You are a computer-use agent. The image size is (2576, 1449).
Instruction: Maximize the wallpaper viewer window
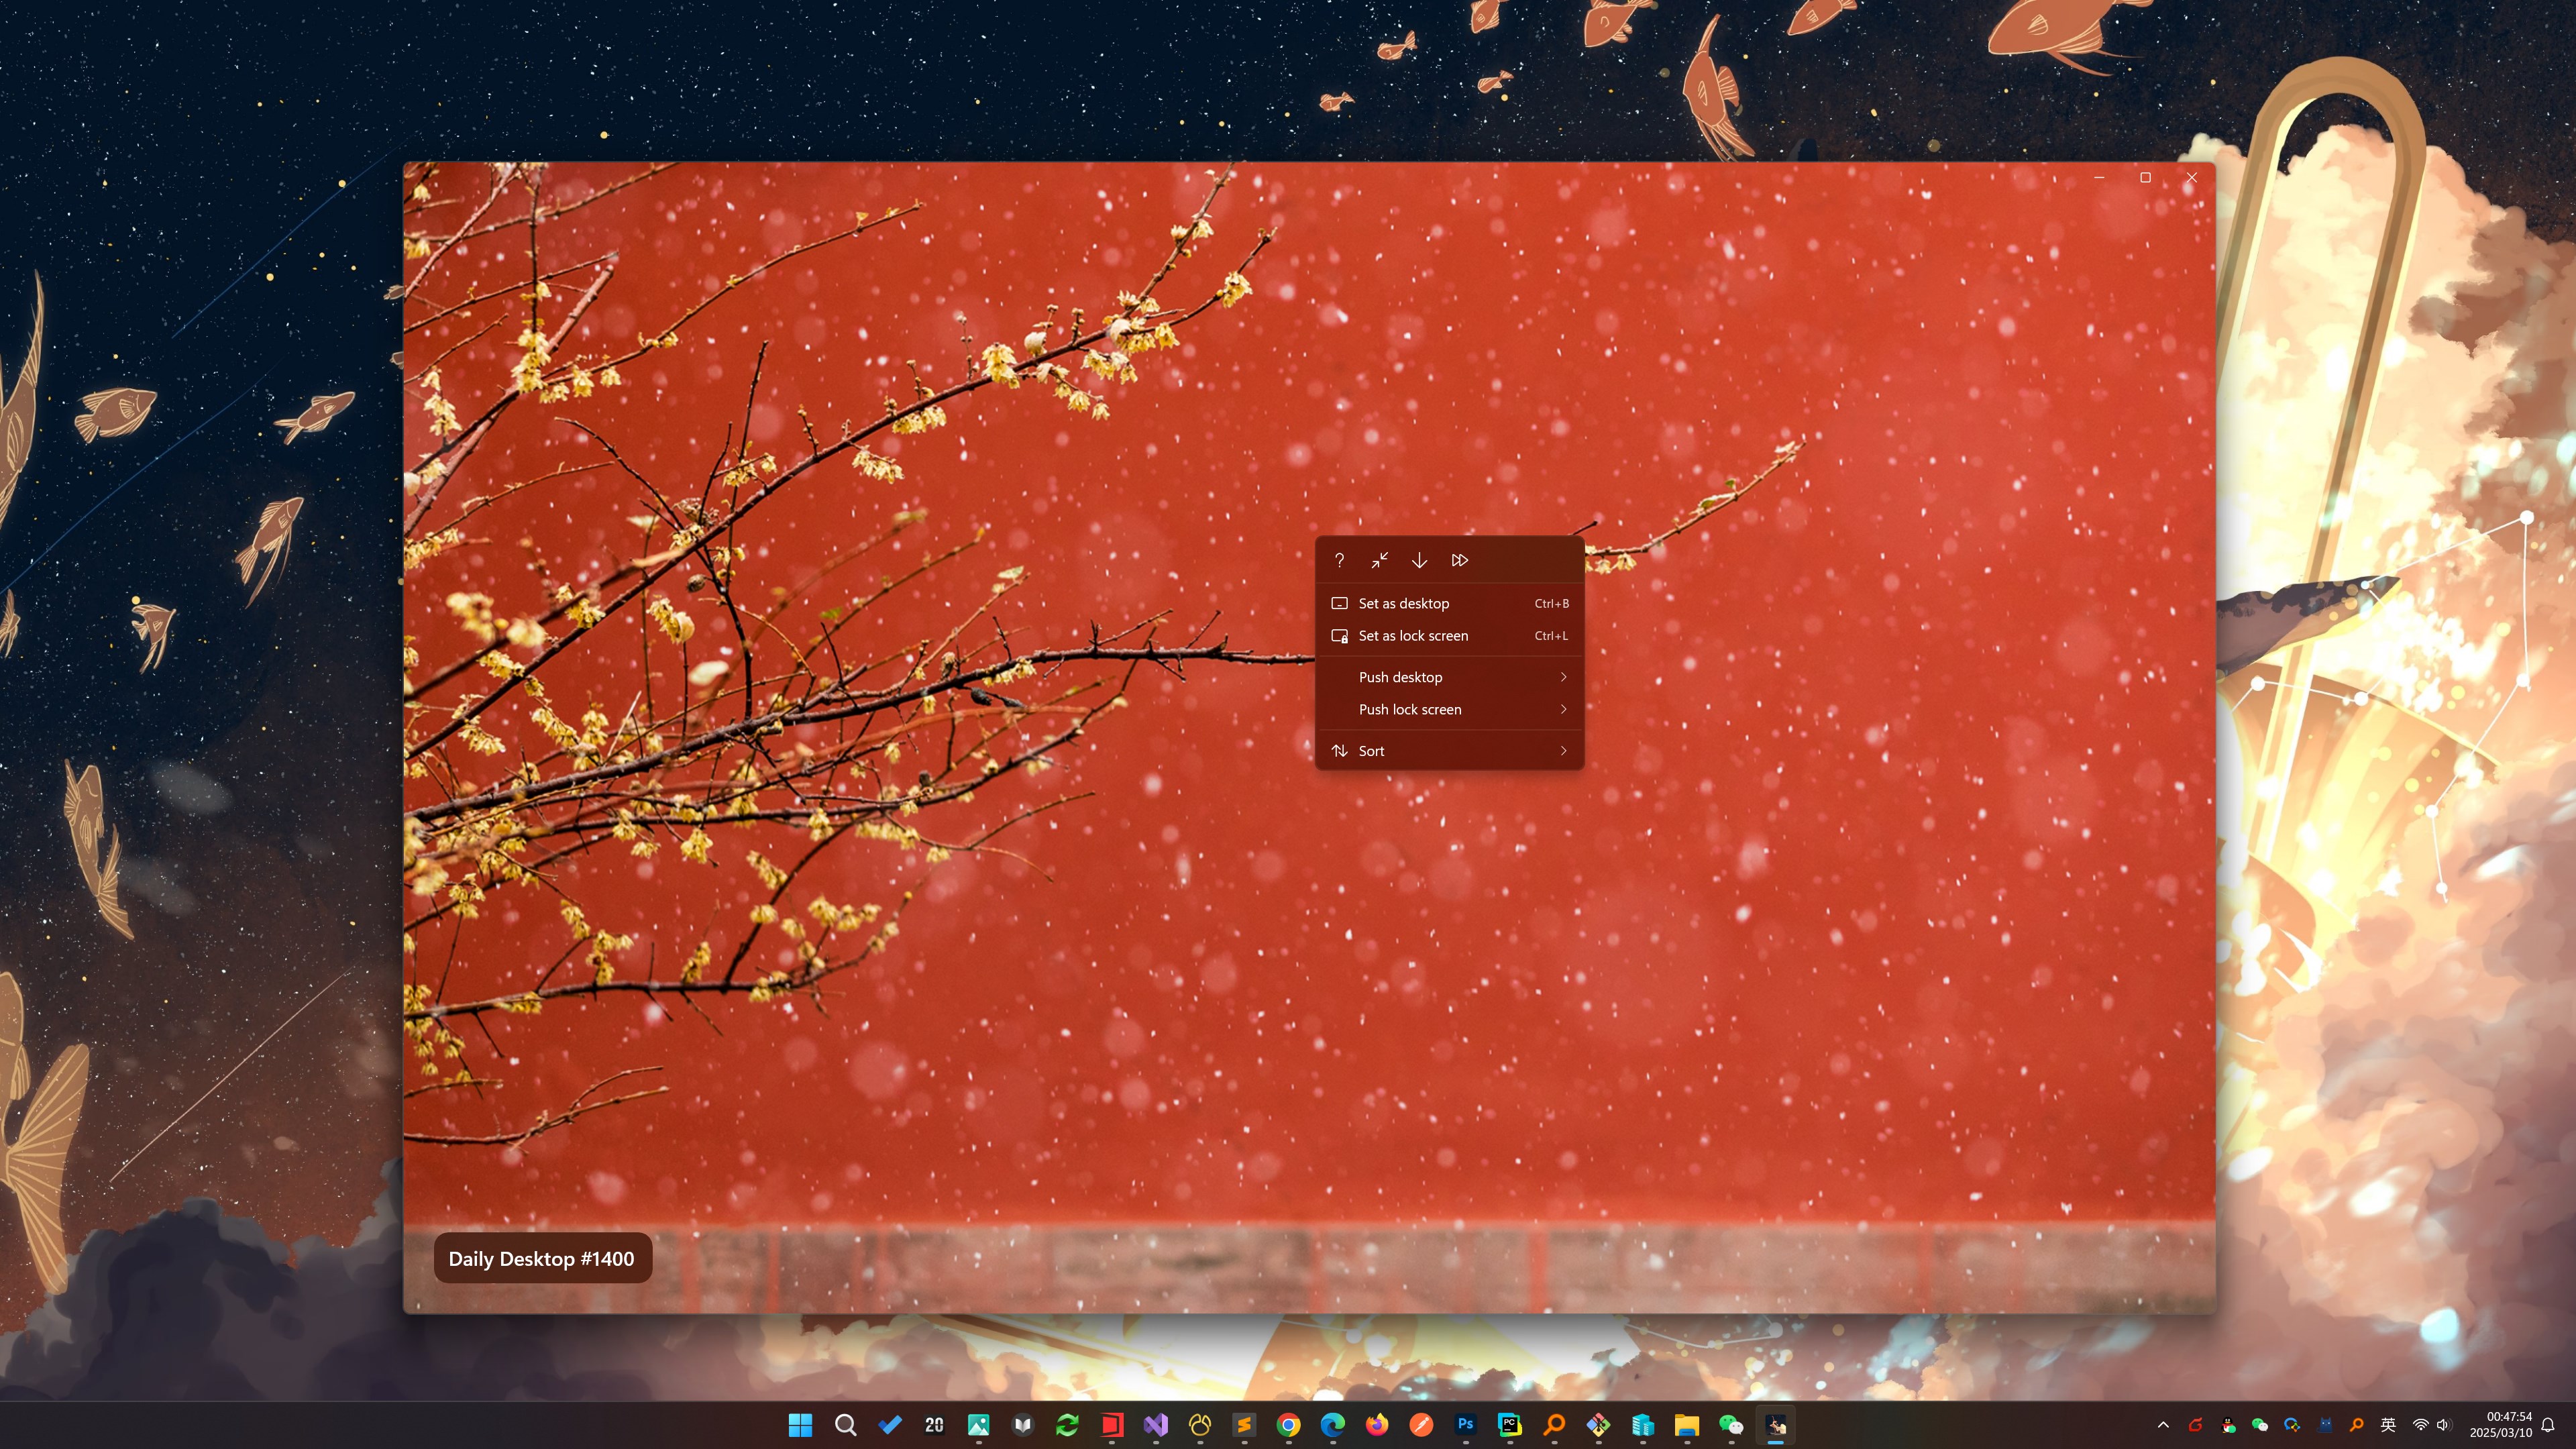pyautogui.click(x=2145, y=178)
